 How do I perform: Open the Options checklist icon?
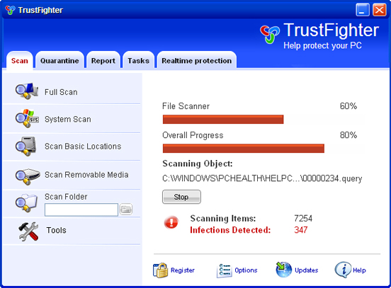[224, 270]
